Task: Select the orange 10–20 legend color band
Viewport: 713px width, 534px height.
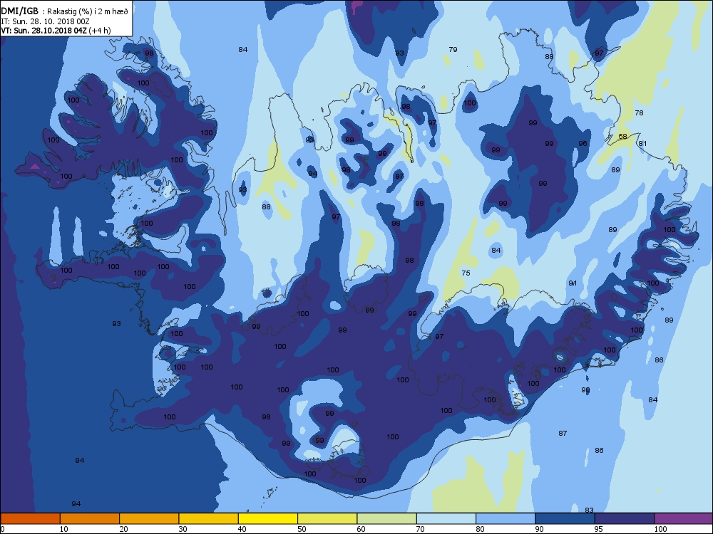Action: tap(90, 518)
